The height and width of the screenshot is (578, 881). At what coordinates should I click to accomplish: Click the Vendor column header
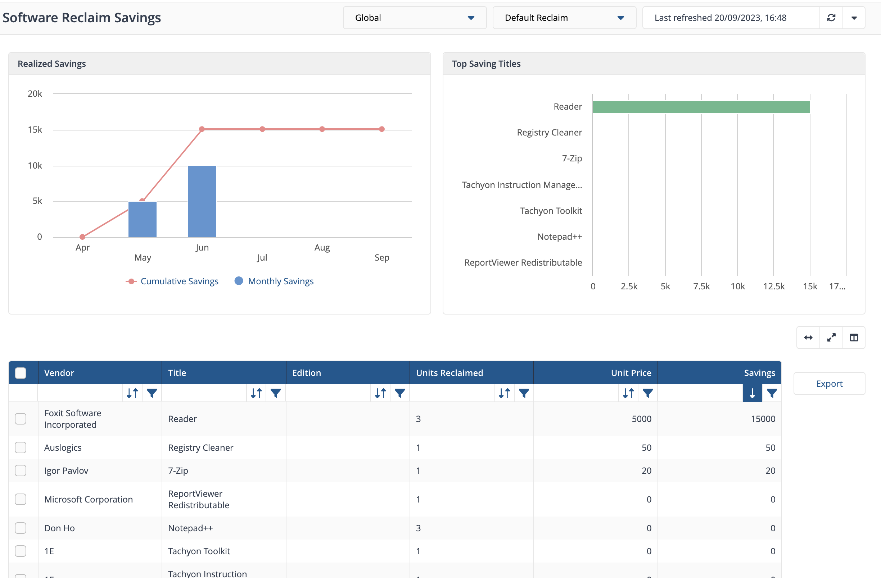[x=100, y=373]
